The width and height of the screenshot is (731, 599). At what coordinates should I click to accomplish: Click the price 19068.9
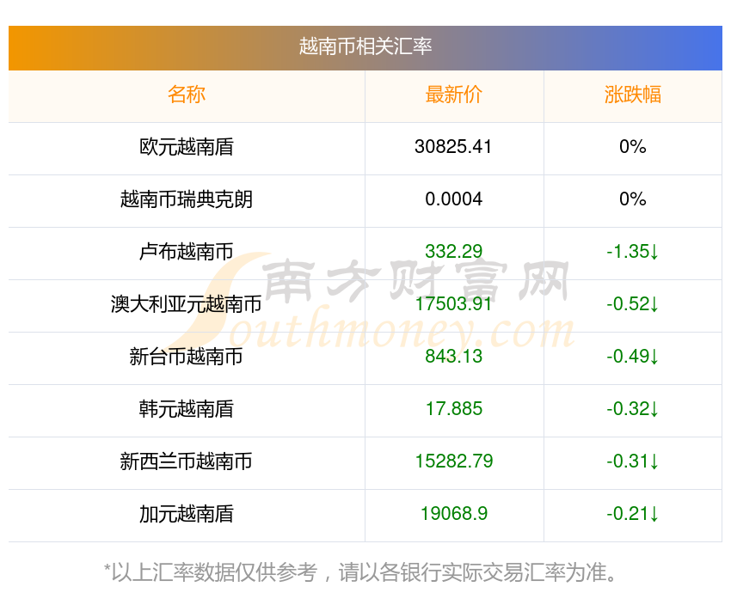click(453, 514)
